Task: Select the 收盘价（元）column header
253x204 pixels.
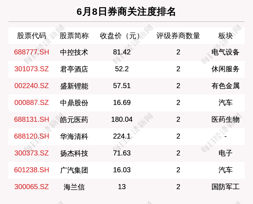Action: [122, 36]
